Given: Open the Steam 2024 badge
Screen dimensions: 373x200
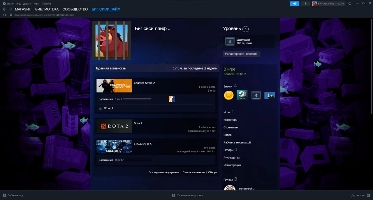Looking at the screenshot, I should 242,95.
